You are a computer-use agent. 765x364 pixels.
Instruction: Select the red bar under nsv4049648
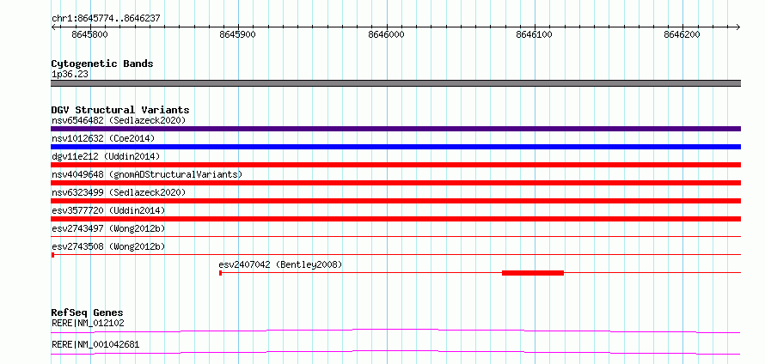395,183
